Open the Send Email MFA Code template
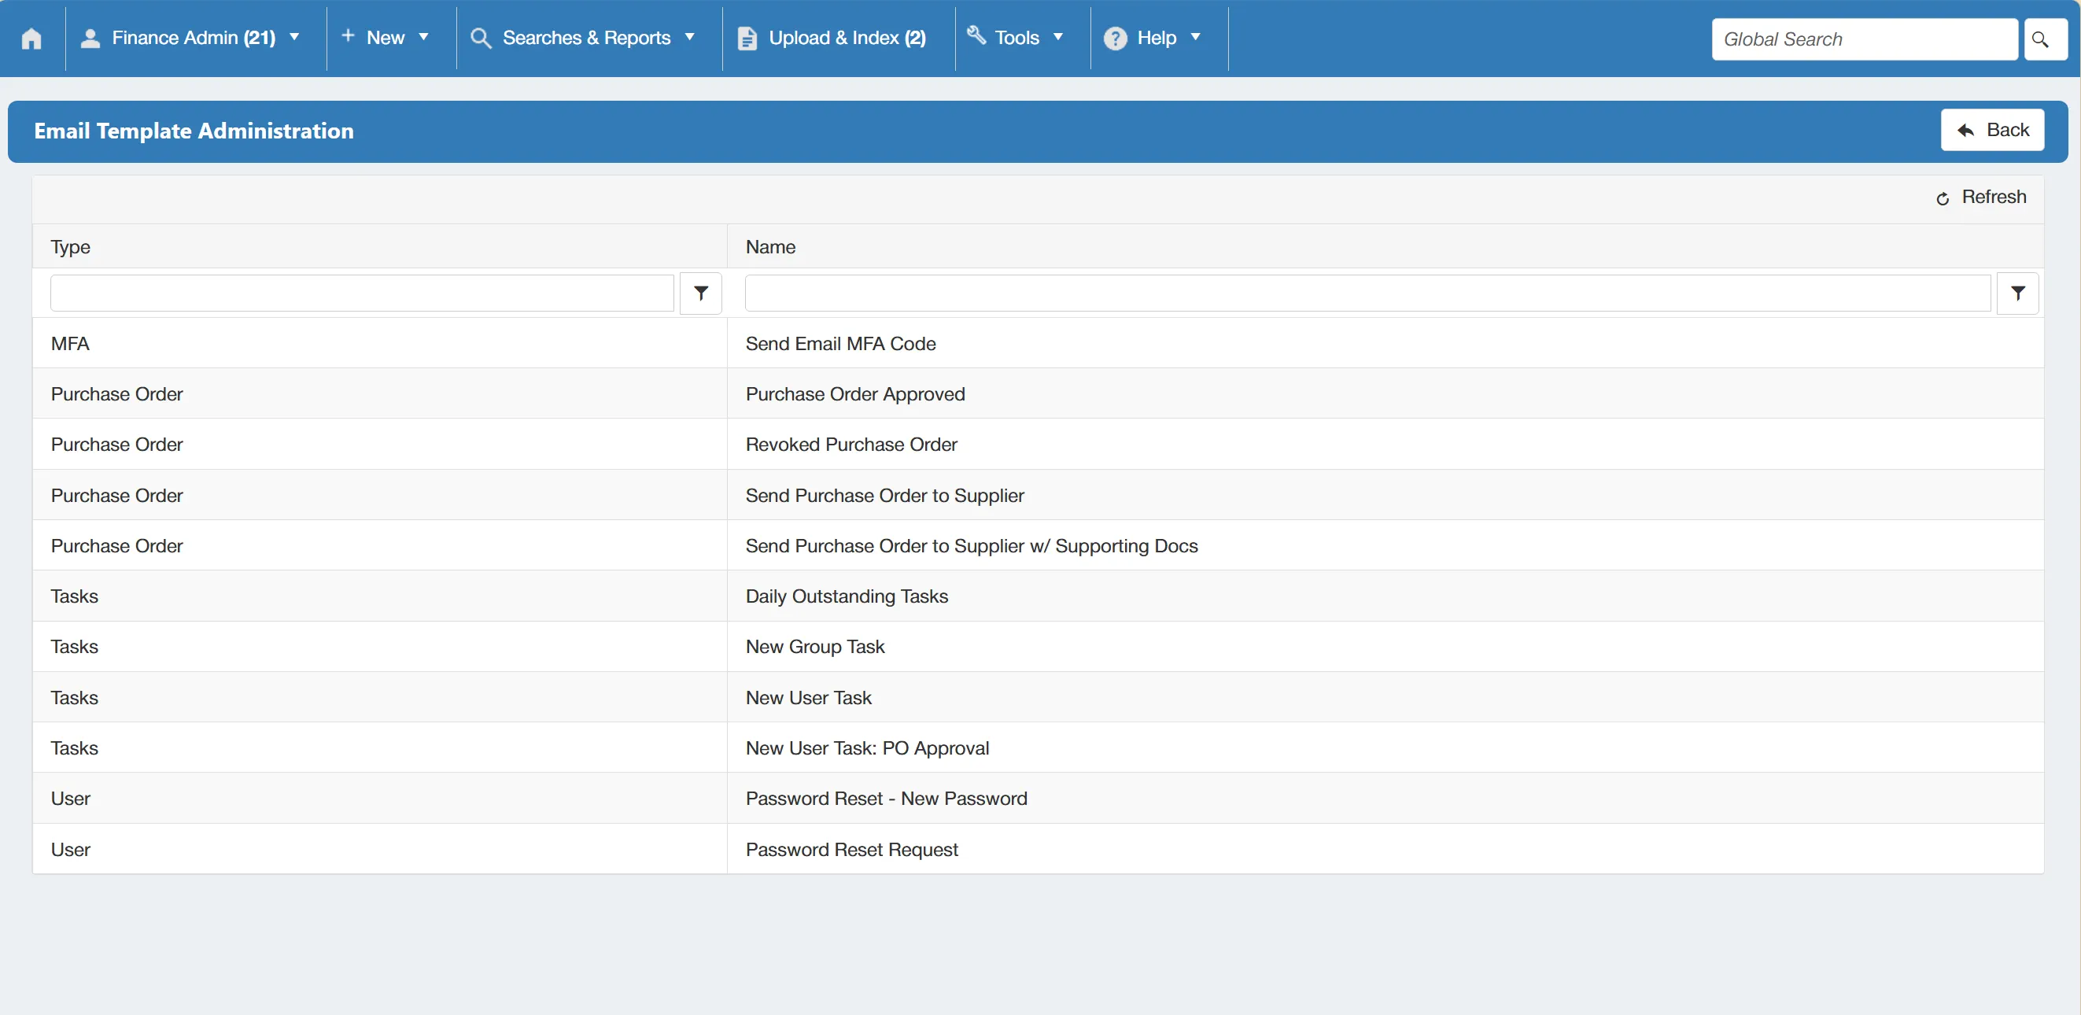This screenshot has width=2081, height=1015. (840, 345)
